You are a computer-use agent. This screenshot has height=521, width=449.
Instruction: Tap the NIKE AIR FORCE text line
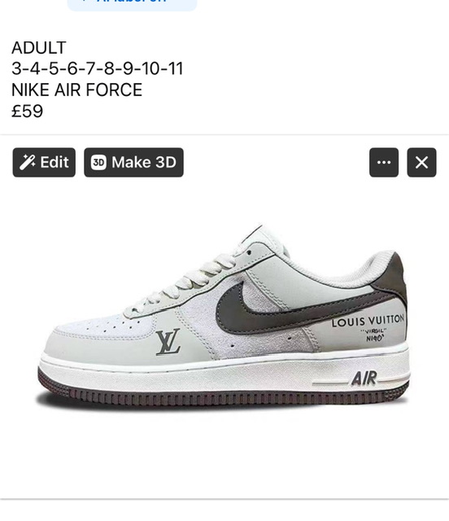point(76,90)
